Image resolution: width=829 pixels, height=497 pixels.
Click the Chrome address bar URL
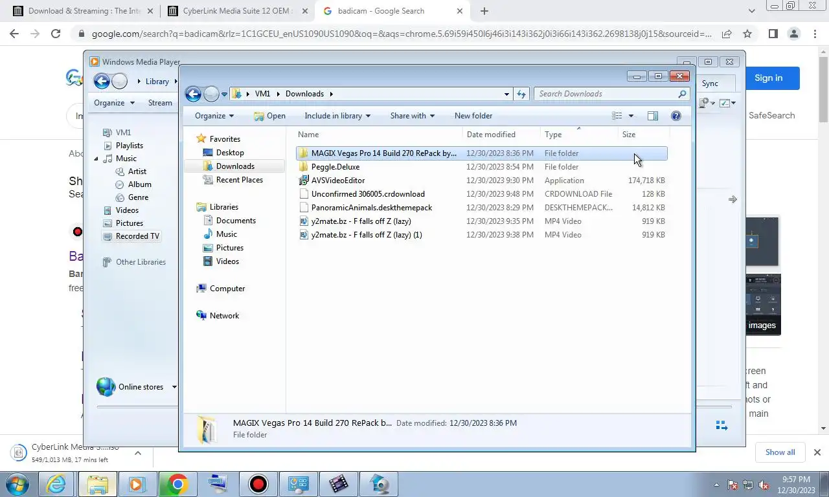402,34
